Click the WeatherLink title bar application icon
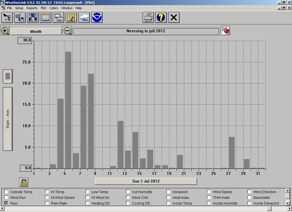The image size is (292, 212). [3, 2]
